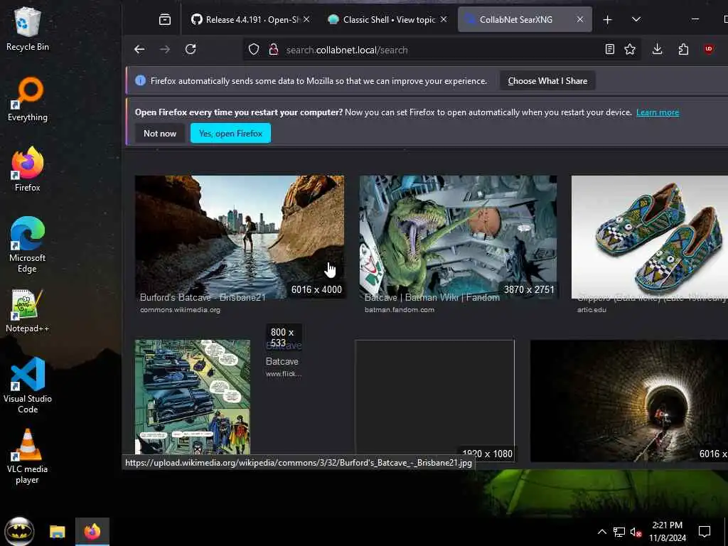Close the Release 4.4.191 tab

306,19
